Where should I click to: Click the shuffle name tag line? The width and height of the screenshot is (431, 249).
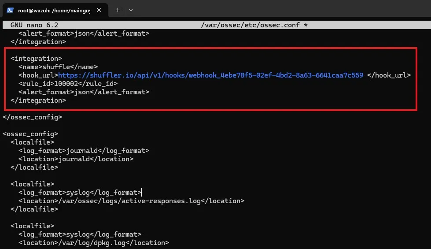point(58,67)
